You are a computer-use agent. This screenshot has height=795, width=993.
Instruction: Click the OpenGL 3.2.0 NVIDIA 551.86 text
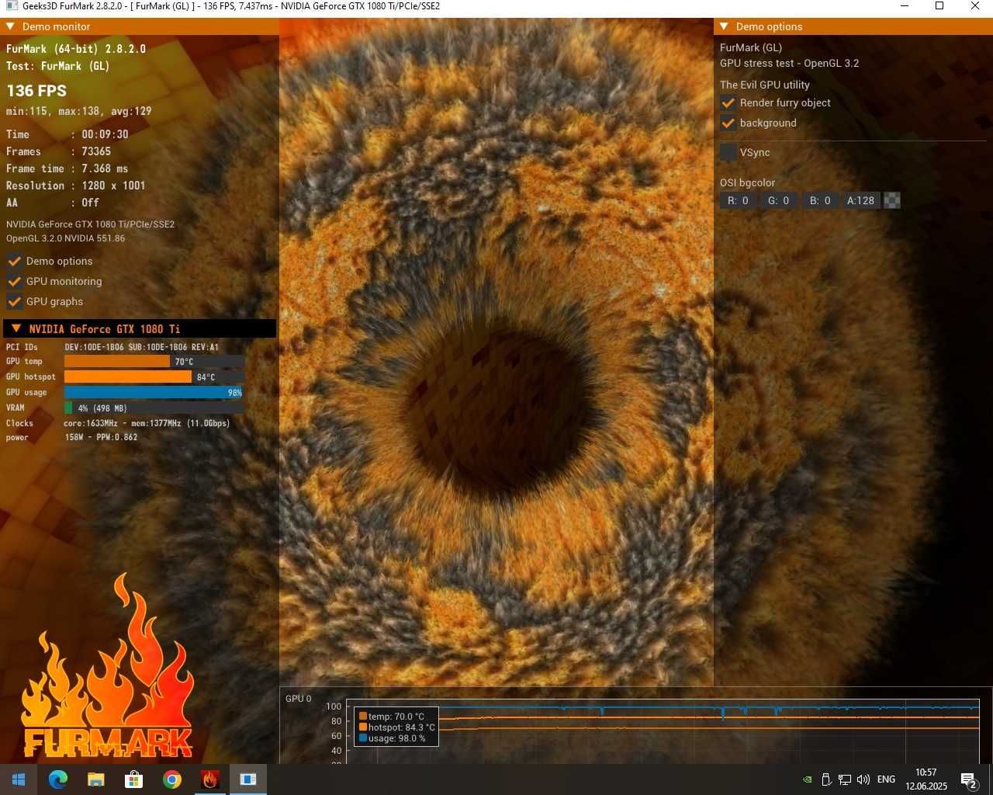pos(65,238)
